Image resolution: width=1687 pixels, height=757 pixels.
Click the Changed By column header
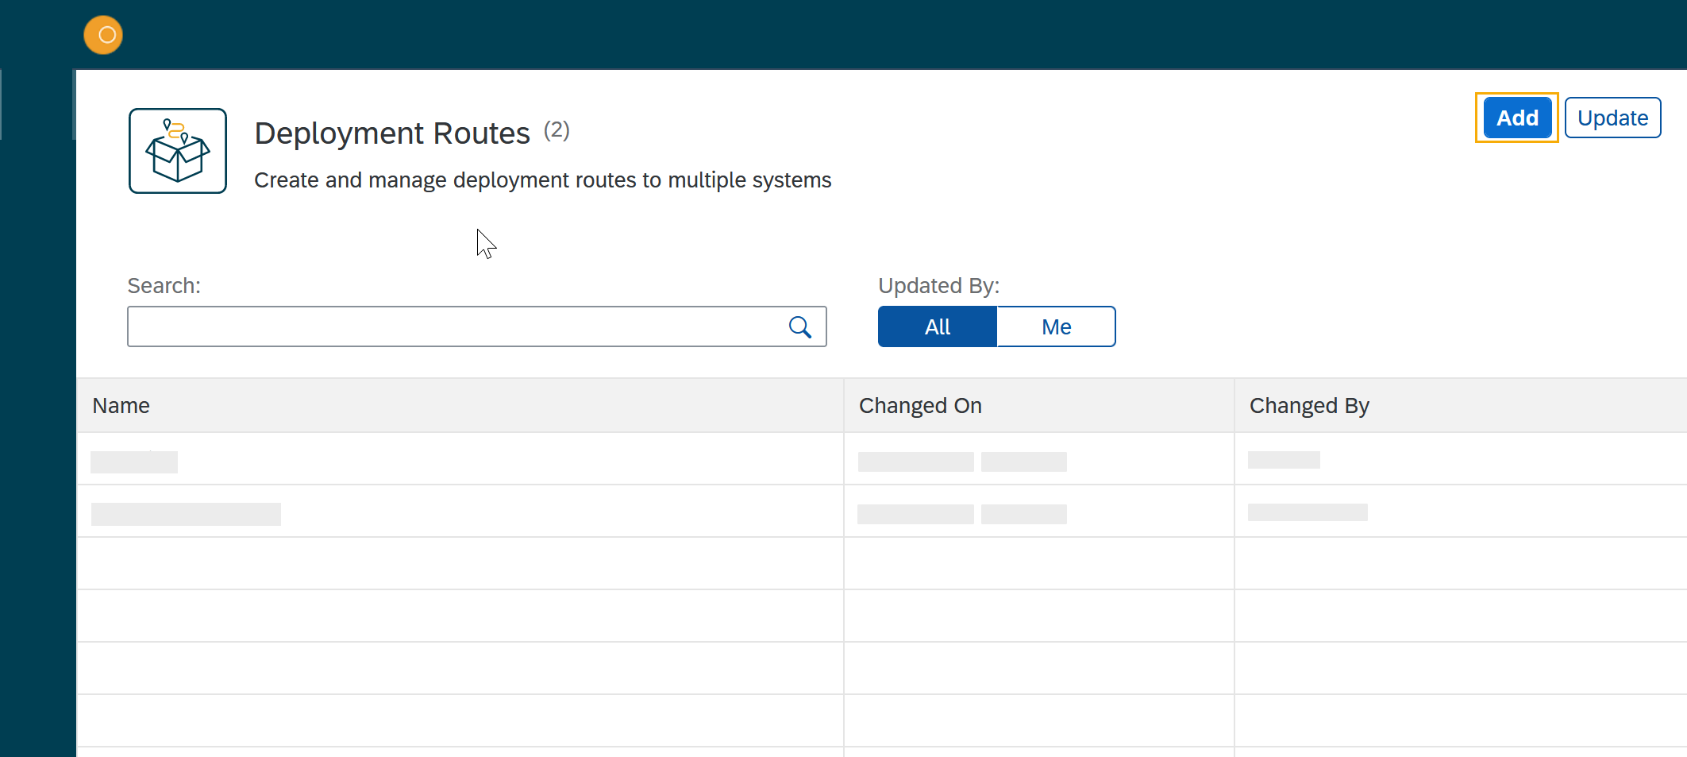click(1461, 405)
